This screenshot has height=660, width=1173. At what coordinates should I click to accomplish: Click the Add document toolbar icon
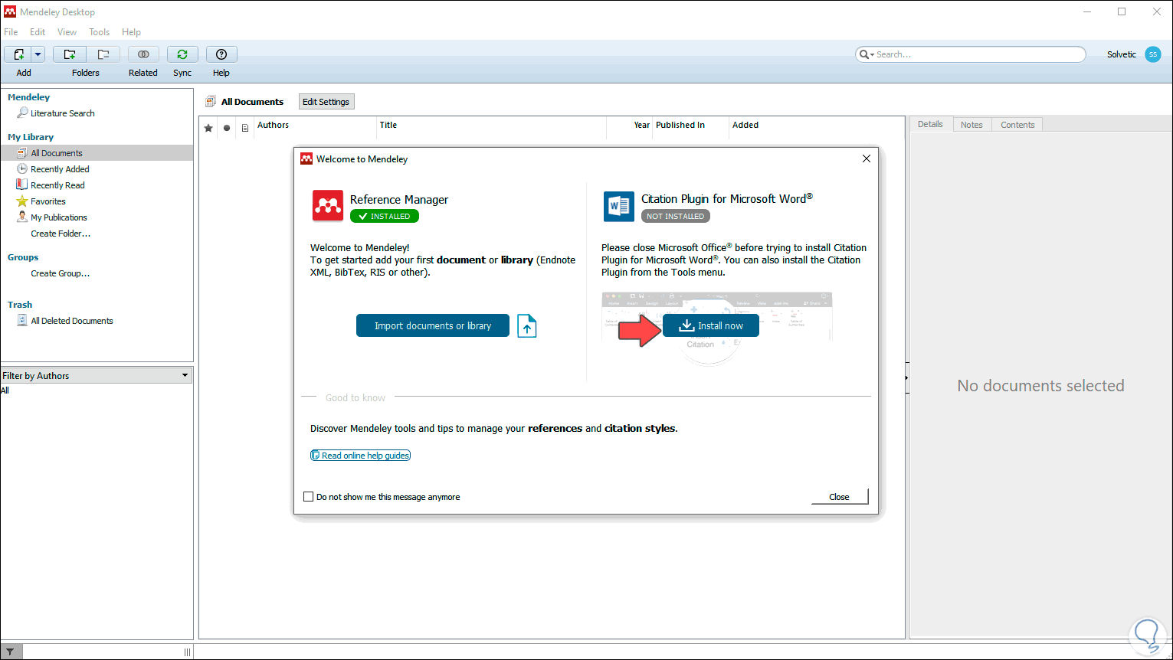coord(18,54)
